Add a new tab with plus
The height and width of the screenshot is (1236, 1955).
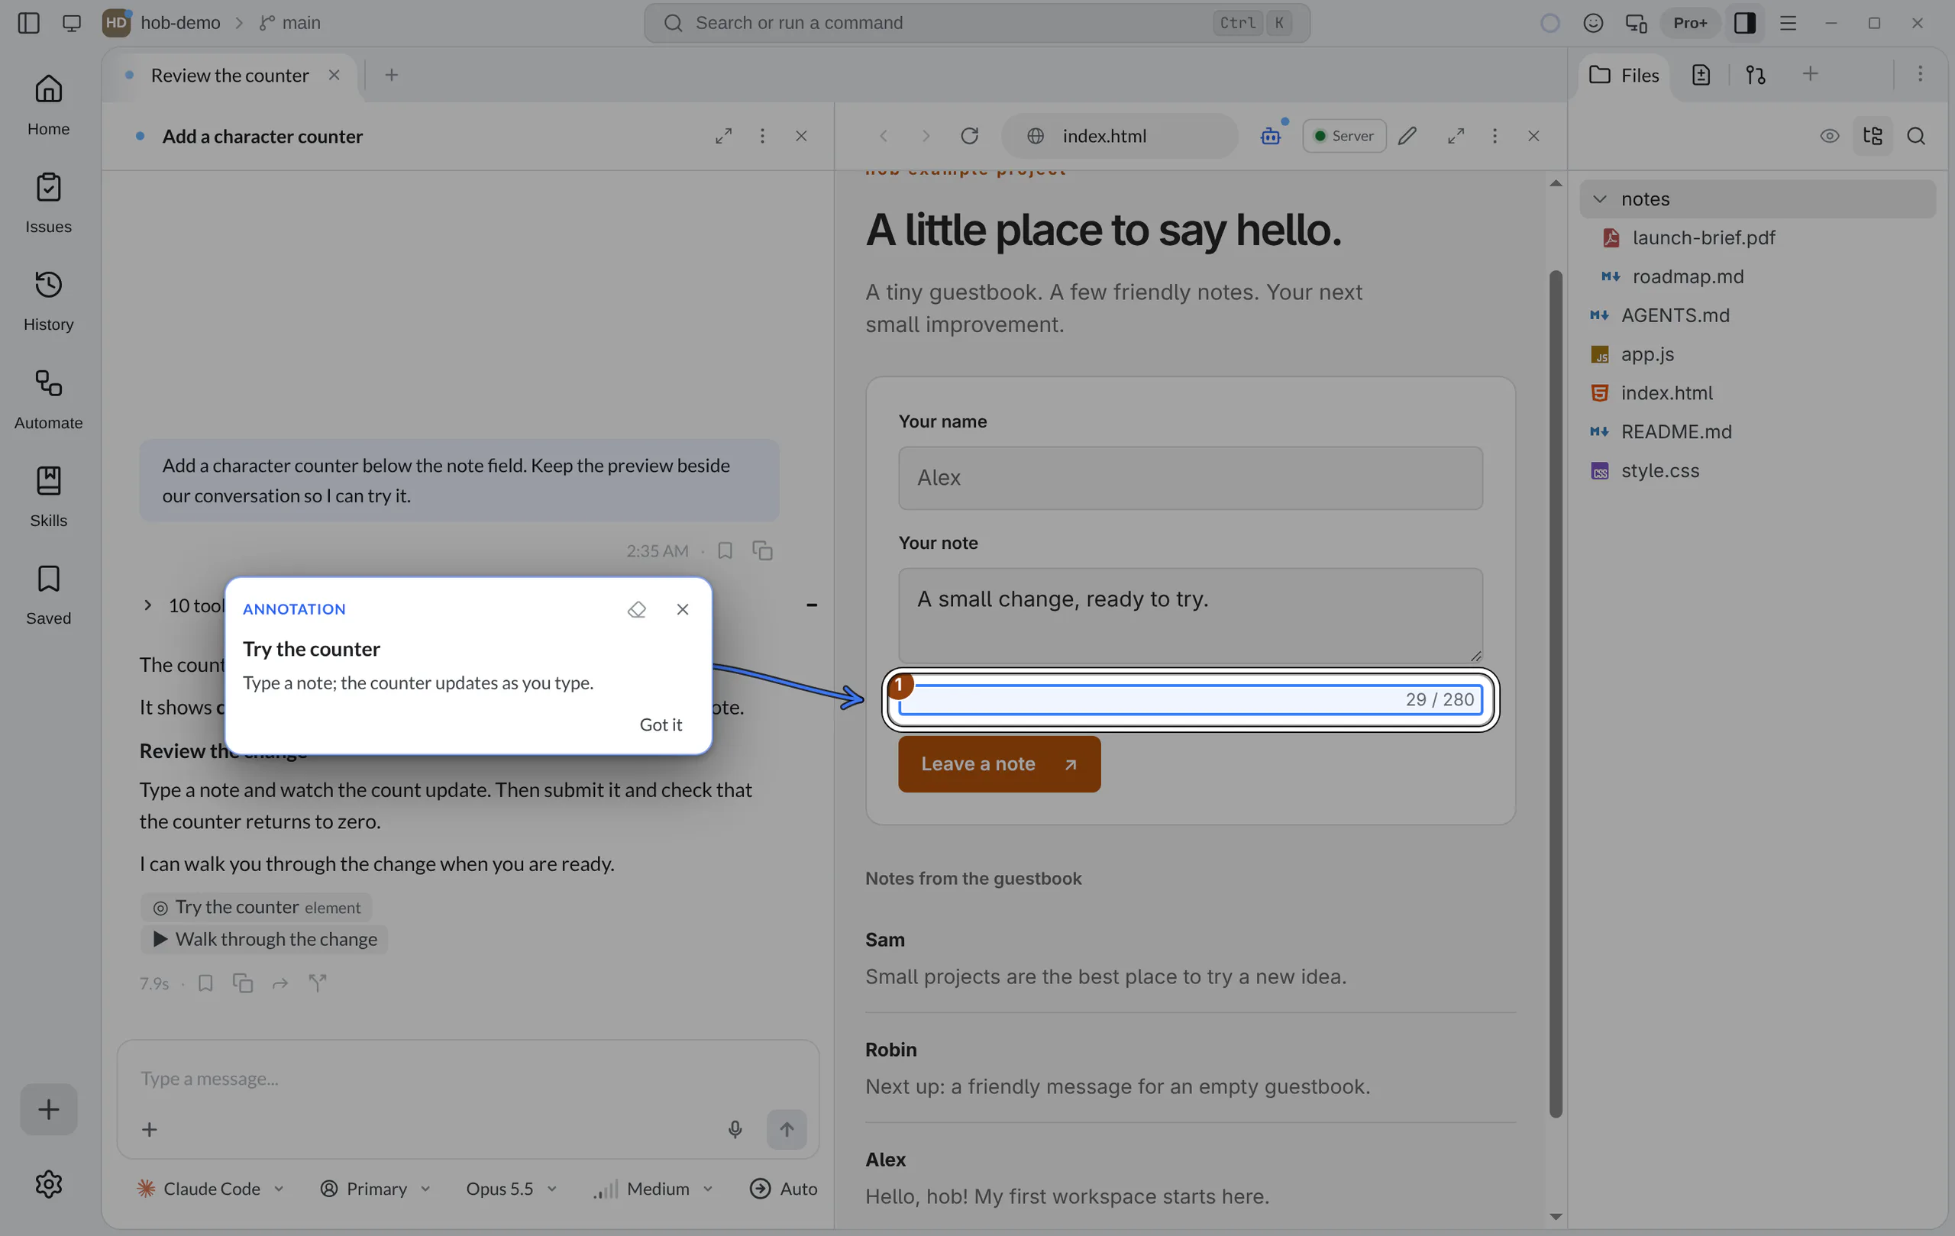tap(391, 75)
